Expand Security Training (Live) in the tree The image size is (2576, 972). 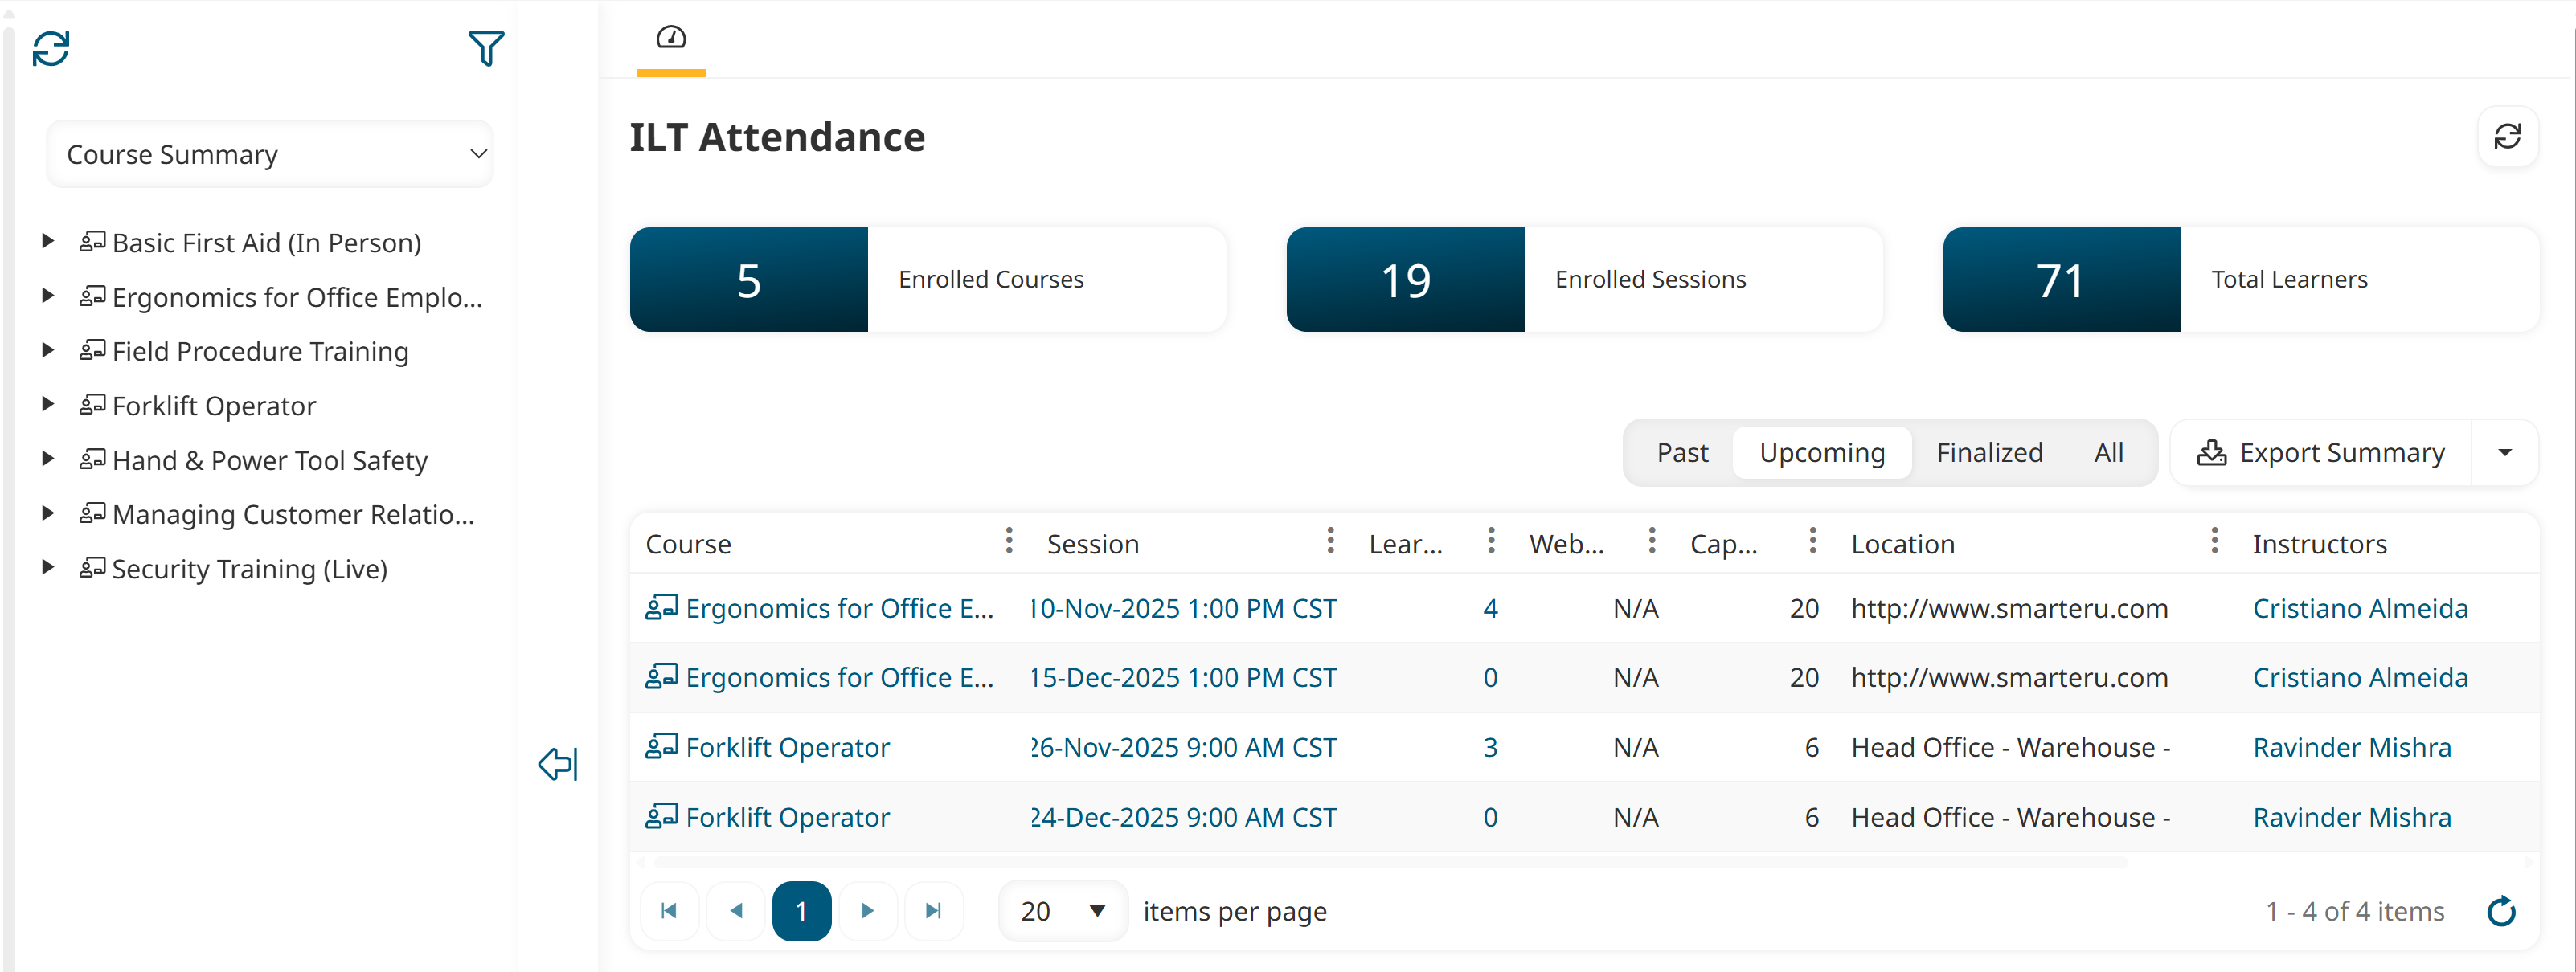tap(49, 567)
